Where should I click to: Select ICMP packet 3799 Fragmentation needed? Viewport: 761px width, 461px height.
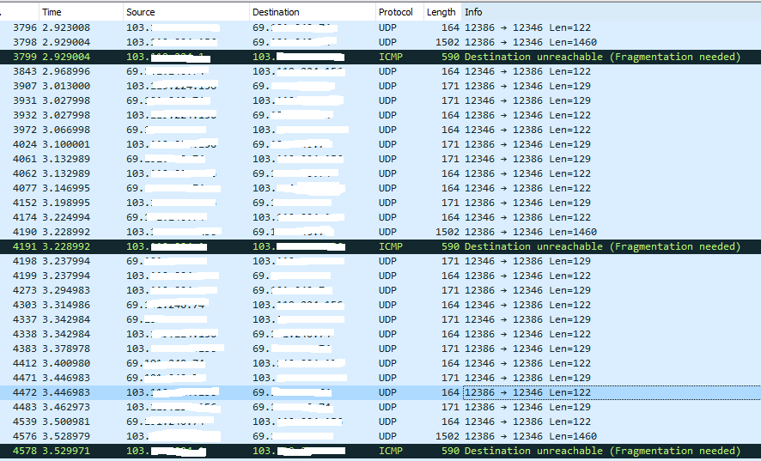click(x=380, y=57)
